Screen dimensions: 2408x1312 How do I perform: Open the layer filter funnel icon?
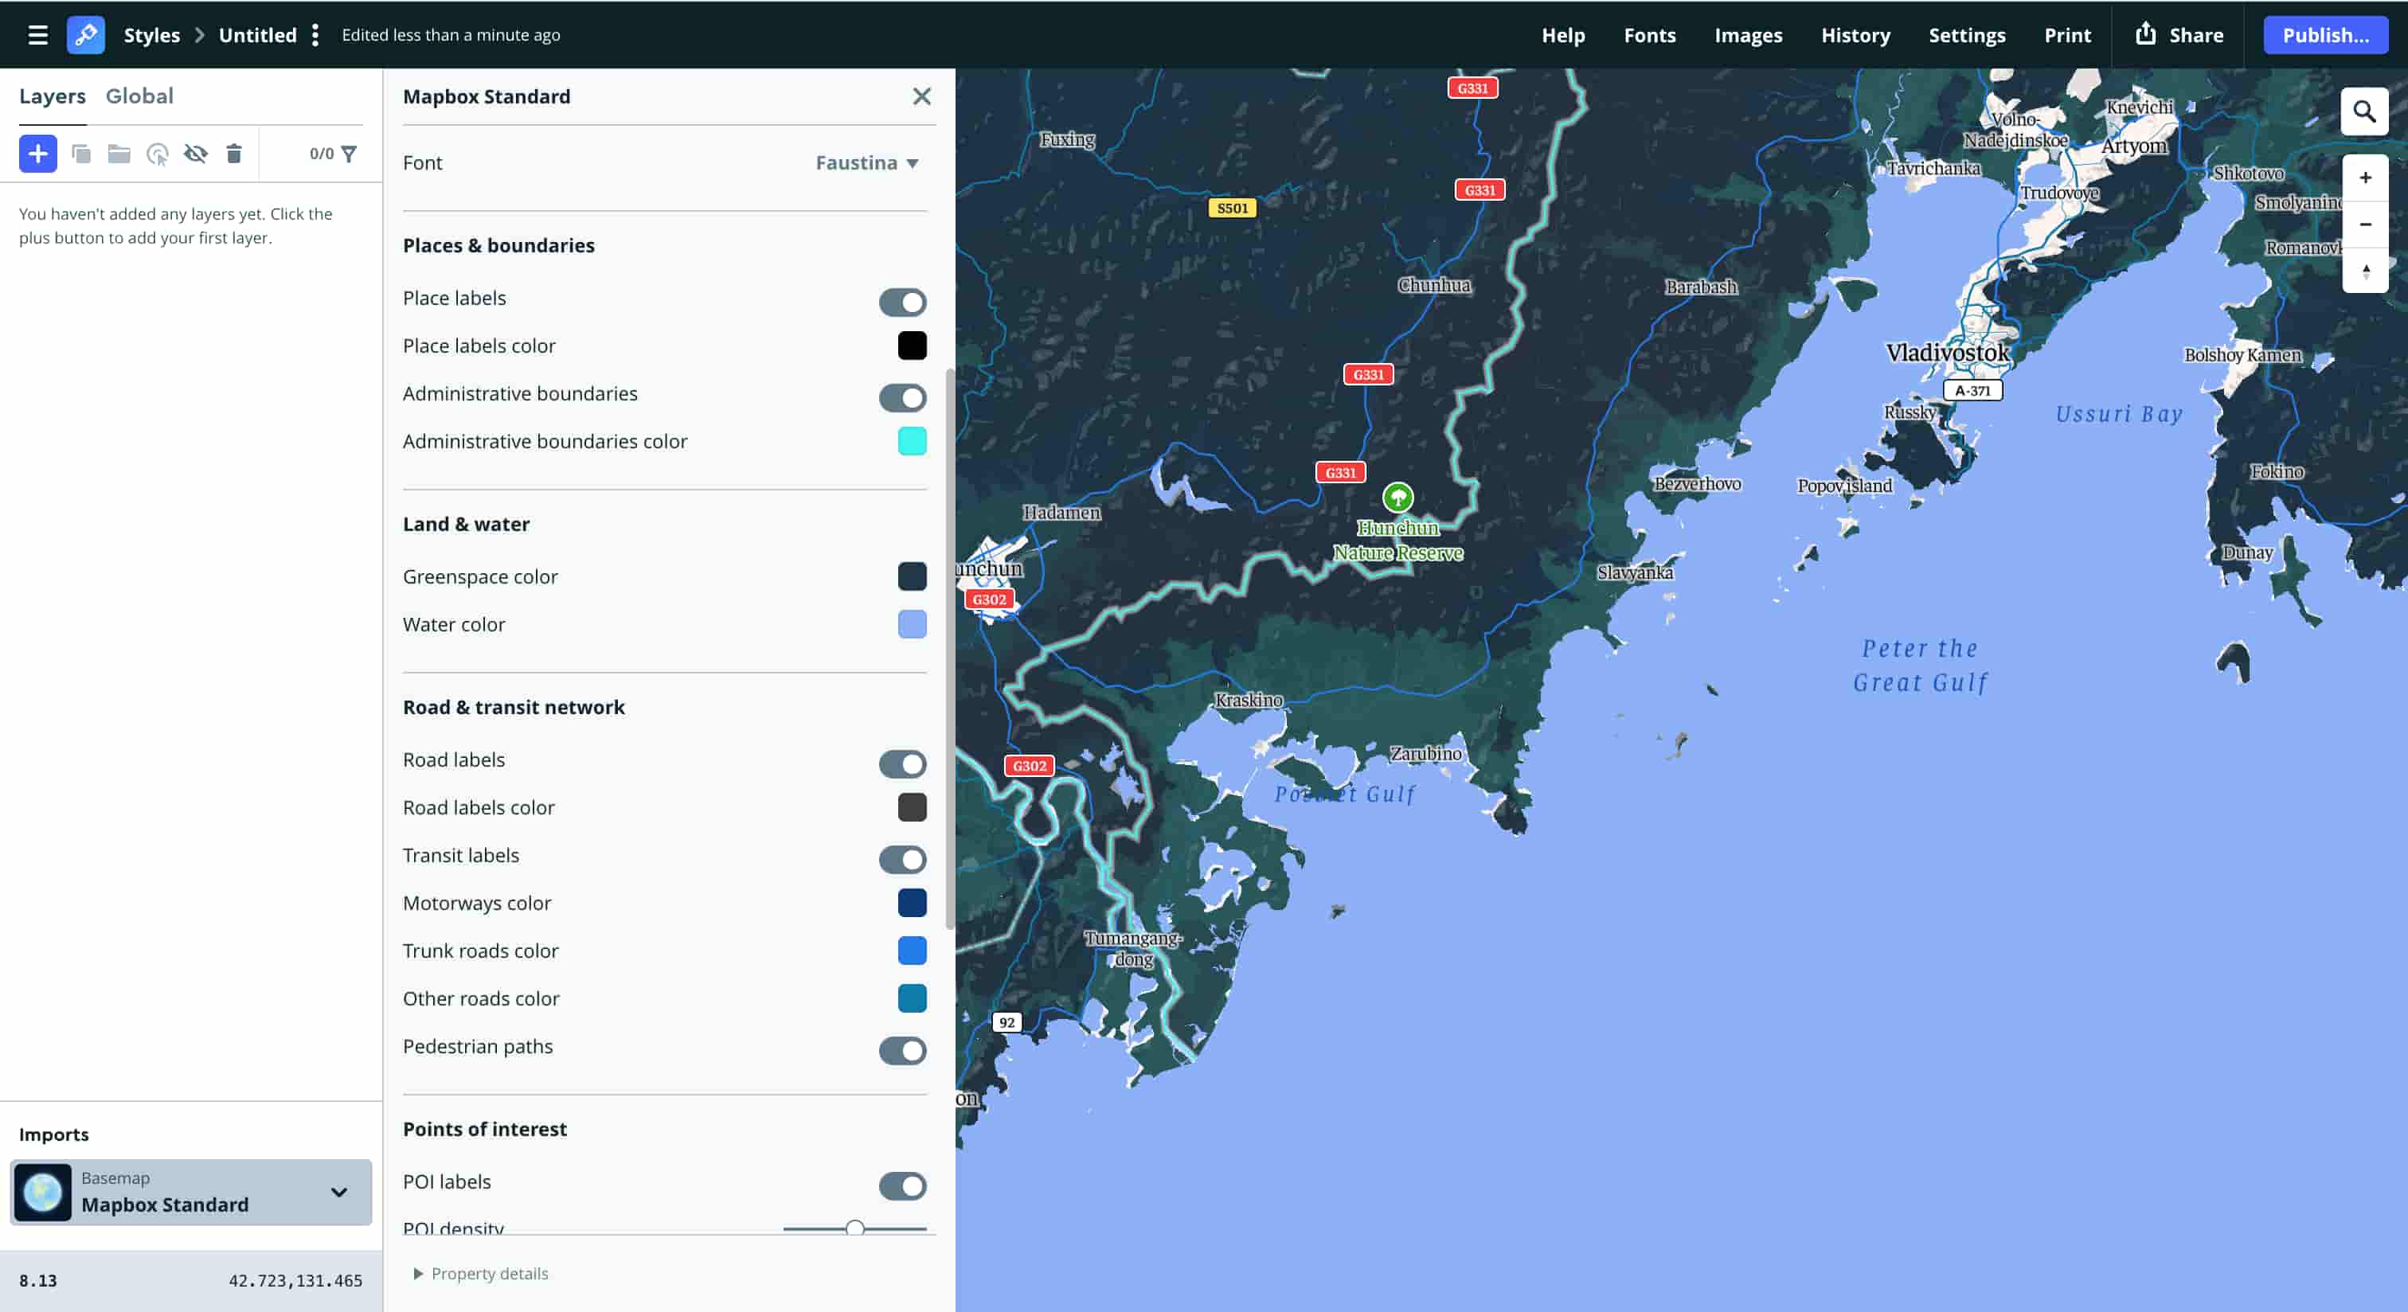tap(350, 154)
